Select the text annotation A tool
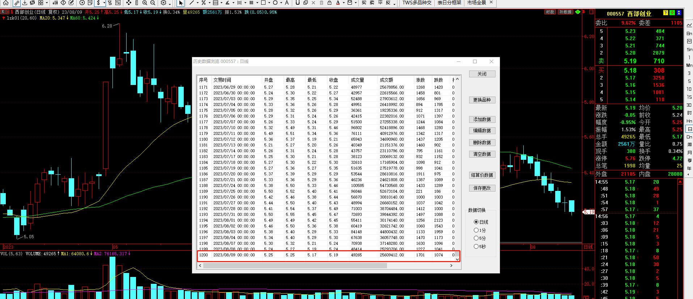The height and width of the screenshot is (299, 693). pyautogui.click(x=287, y=3)
